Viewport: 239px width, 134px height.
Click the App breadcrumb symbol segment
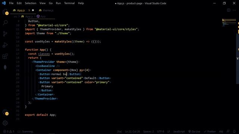point(43,16)
